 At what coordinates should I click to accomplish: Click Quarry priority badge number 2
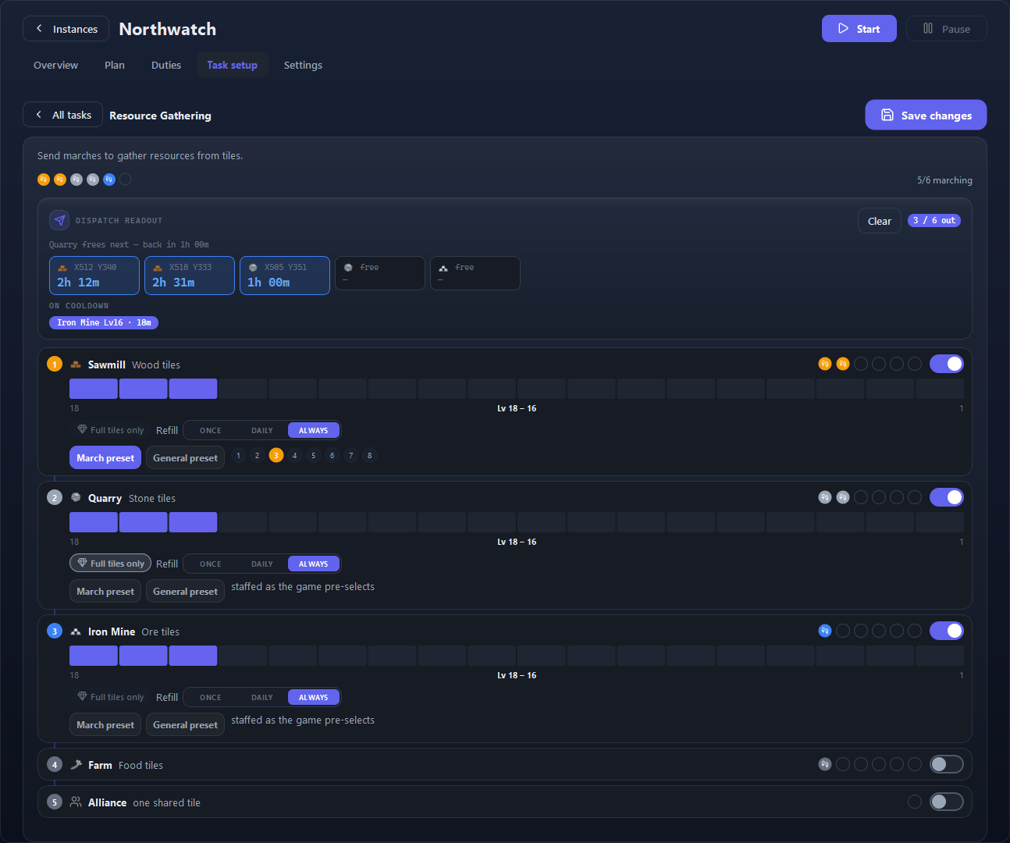[55, 497]
